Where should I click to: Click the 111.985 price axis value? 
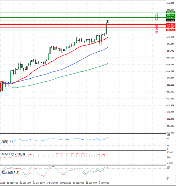click(x=170, y=133)
